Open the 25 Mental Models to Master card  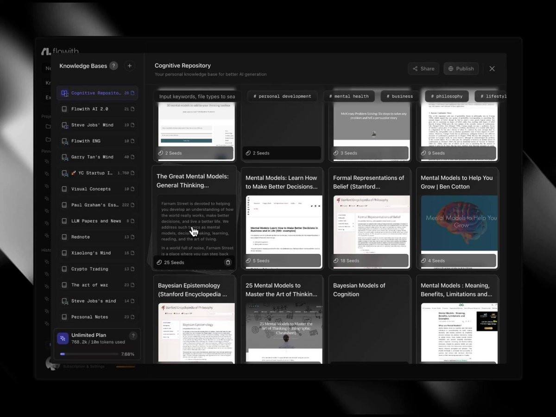tap(282, 320)
